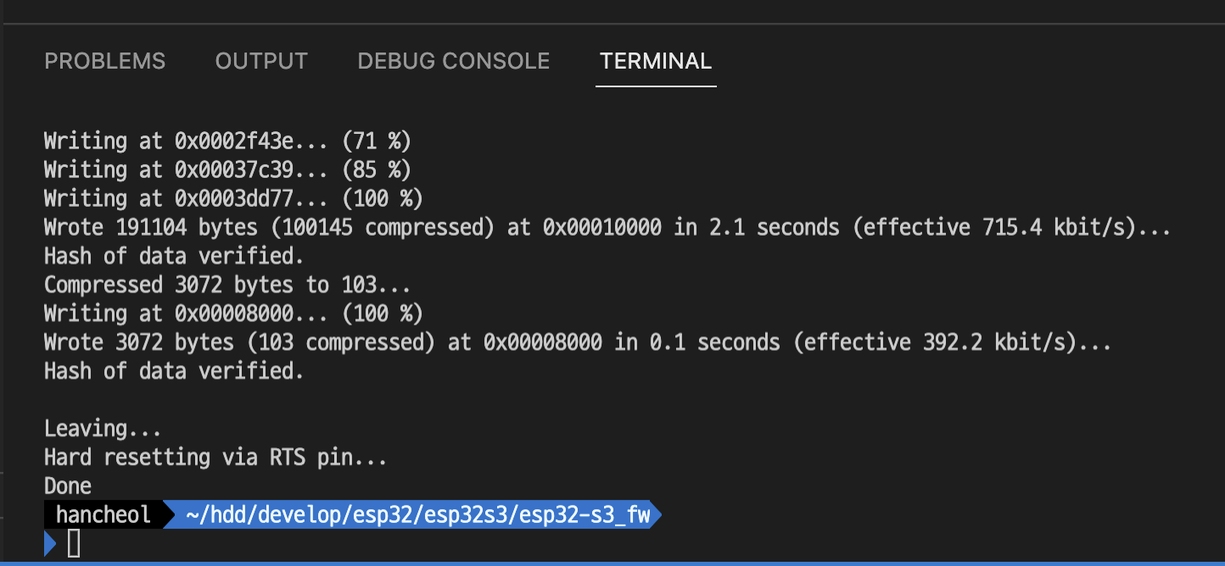Click the block cursor on the command line
The image size is (1225, 566).
coord(75,543)
